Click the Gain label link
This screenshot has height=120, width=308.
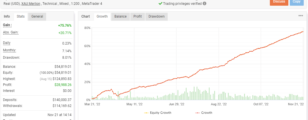pyautogui.click(x=7, y=25)
